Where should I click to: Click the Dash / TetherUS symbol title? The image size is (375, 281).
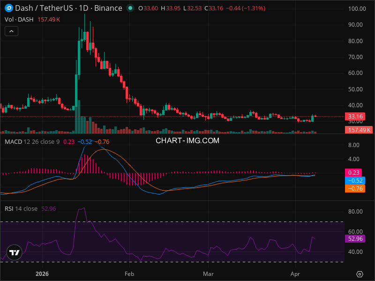pyautogui.click(x=44, y=8)
